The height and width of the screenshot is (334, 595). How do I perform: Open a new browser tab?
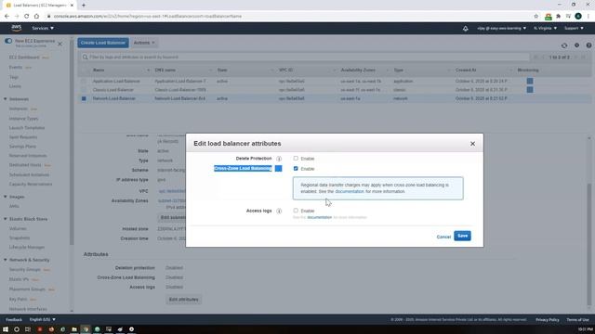(84, 6)
